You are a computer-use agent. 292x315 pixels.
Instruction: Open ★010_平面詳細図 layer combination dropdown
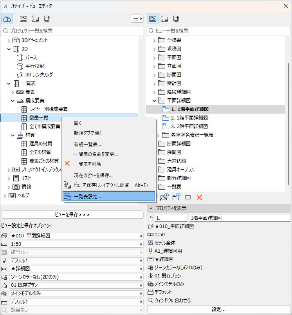(x=76, y=236)
